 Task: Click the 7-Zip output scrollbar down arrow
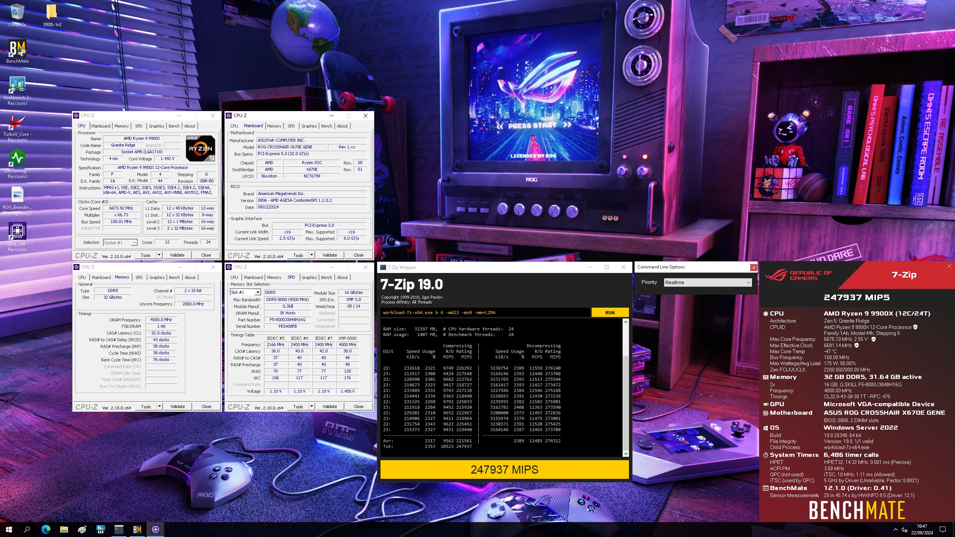click(626, 454)
